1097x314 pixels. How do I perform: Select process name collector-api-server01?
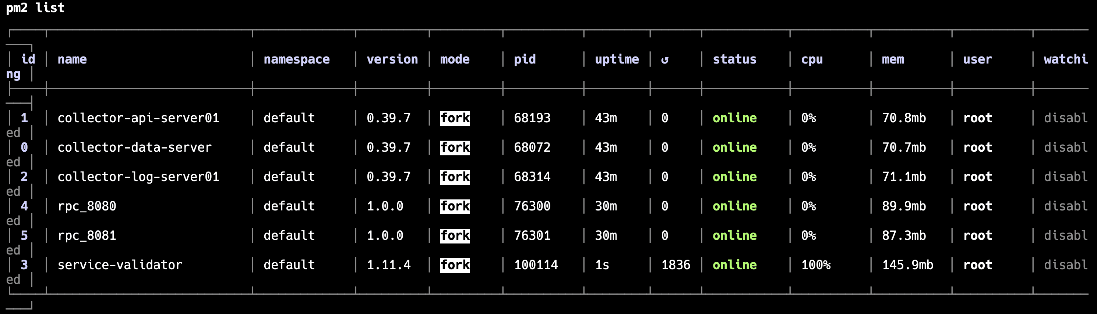(138, 118)
